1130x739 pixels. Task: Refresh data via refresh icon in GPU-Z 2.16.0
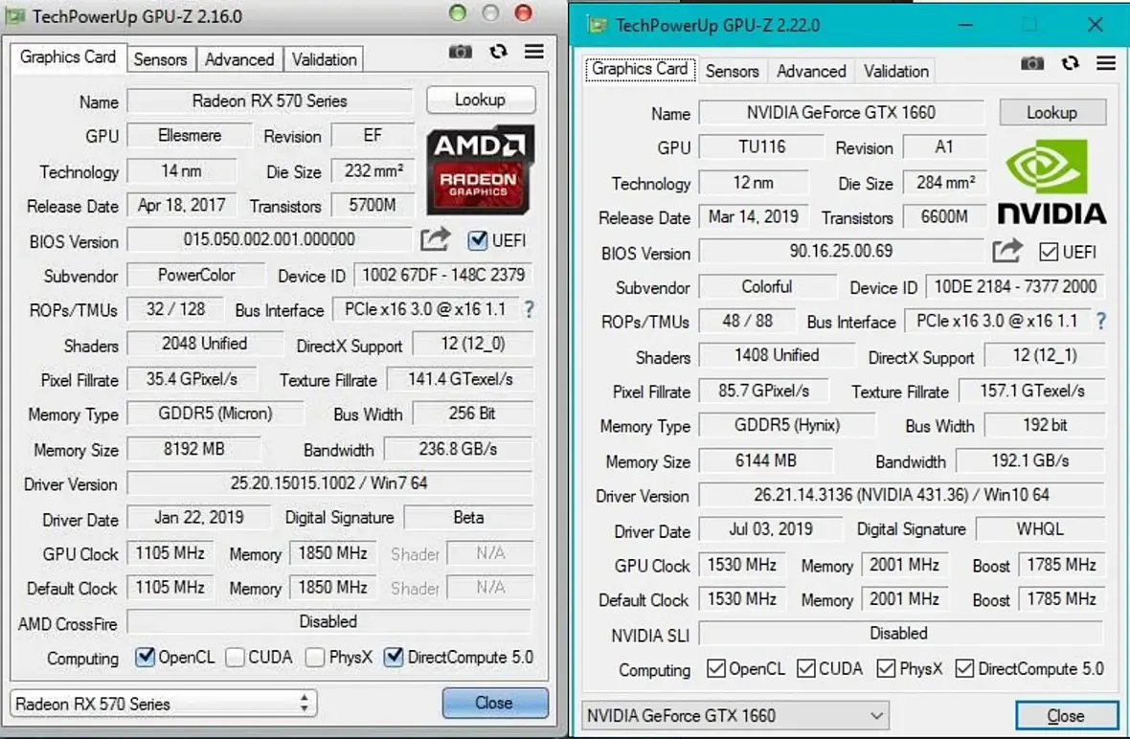pyautogui.click(x=498, y=52)
